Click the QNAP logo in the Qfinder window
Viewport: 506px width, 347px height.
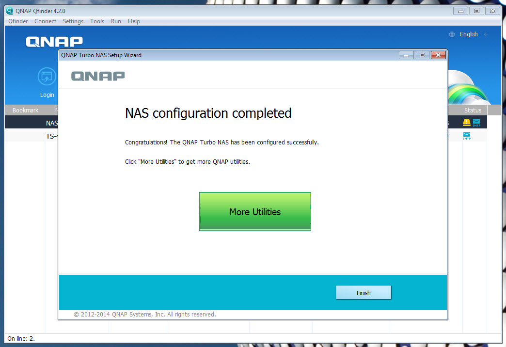tap(54, 42)
